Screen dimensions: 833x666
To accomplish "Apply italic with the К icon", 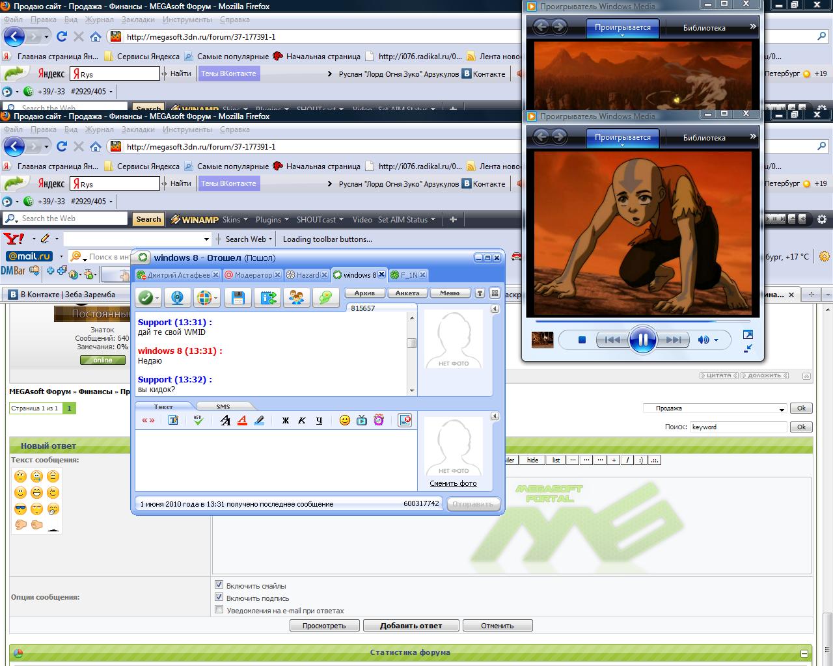I will (x=302, y=420).
